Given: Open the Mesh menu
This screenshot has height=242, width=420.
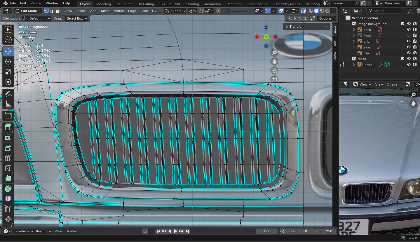Looking at the screenshot, I should click(105, 11).
